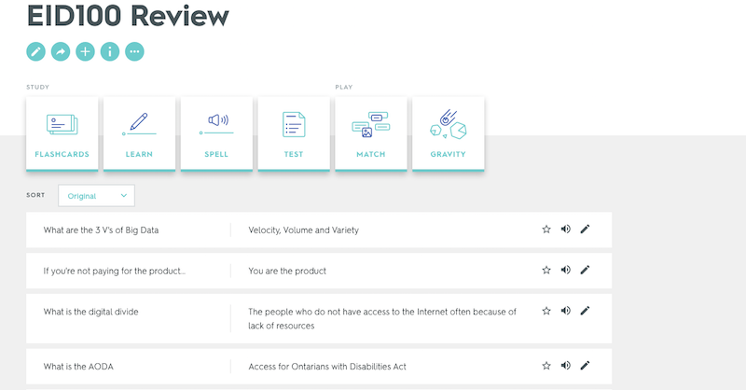This screenshot has width=746, height=390.
Task: Click the plus icon to add set
Action: (85, 51)
